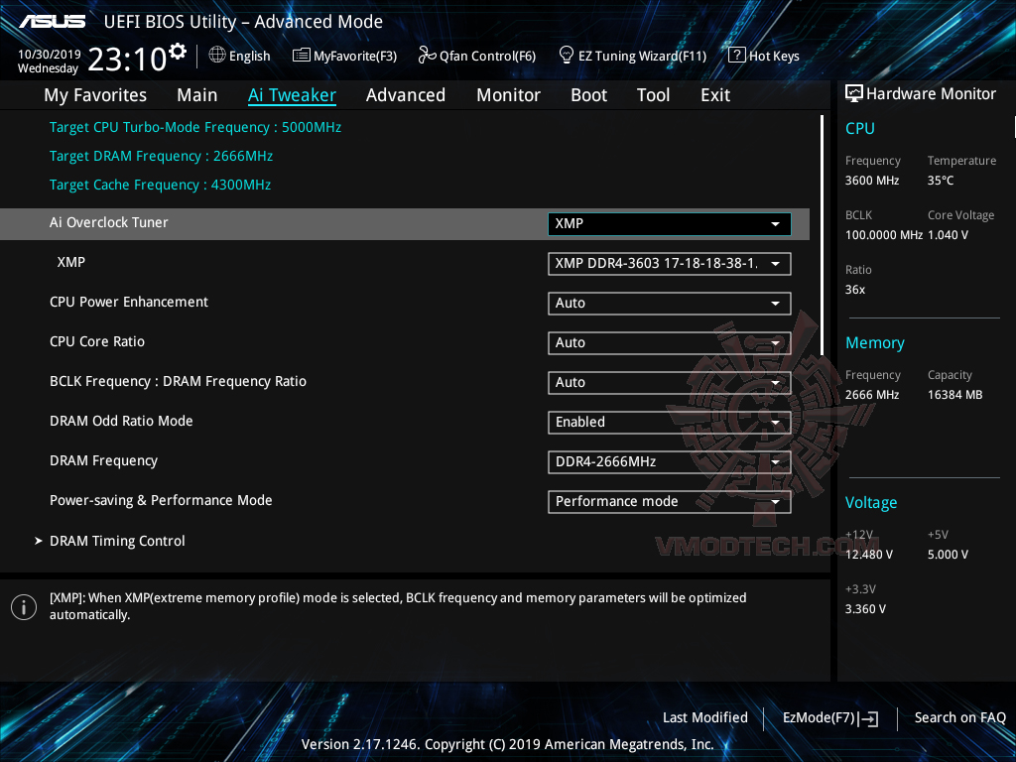The height and width of the screenshot is (762, 1016).
Task: Click the info icon beside help text
Action: (24, 607)
